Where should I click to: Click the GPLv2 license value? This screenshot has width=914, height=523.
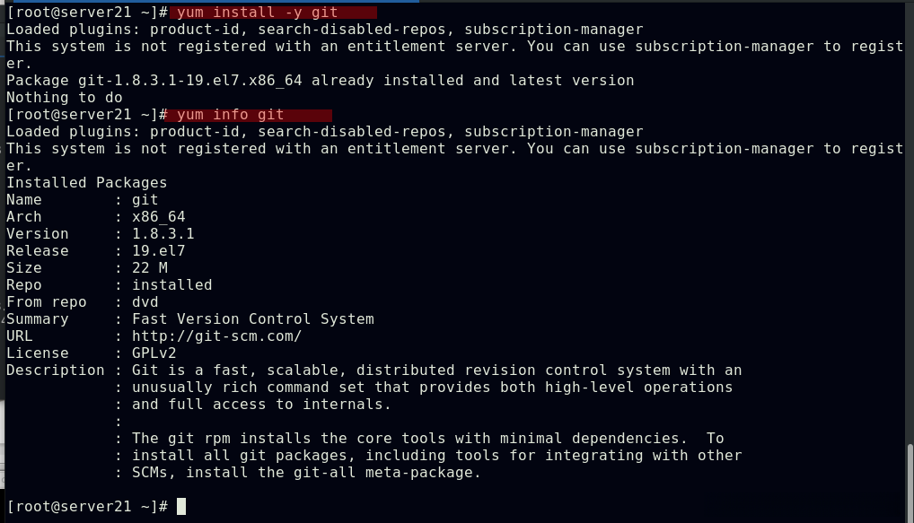pyautogui.click(x=154, y=353)
